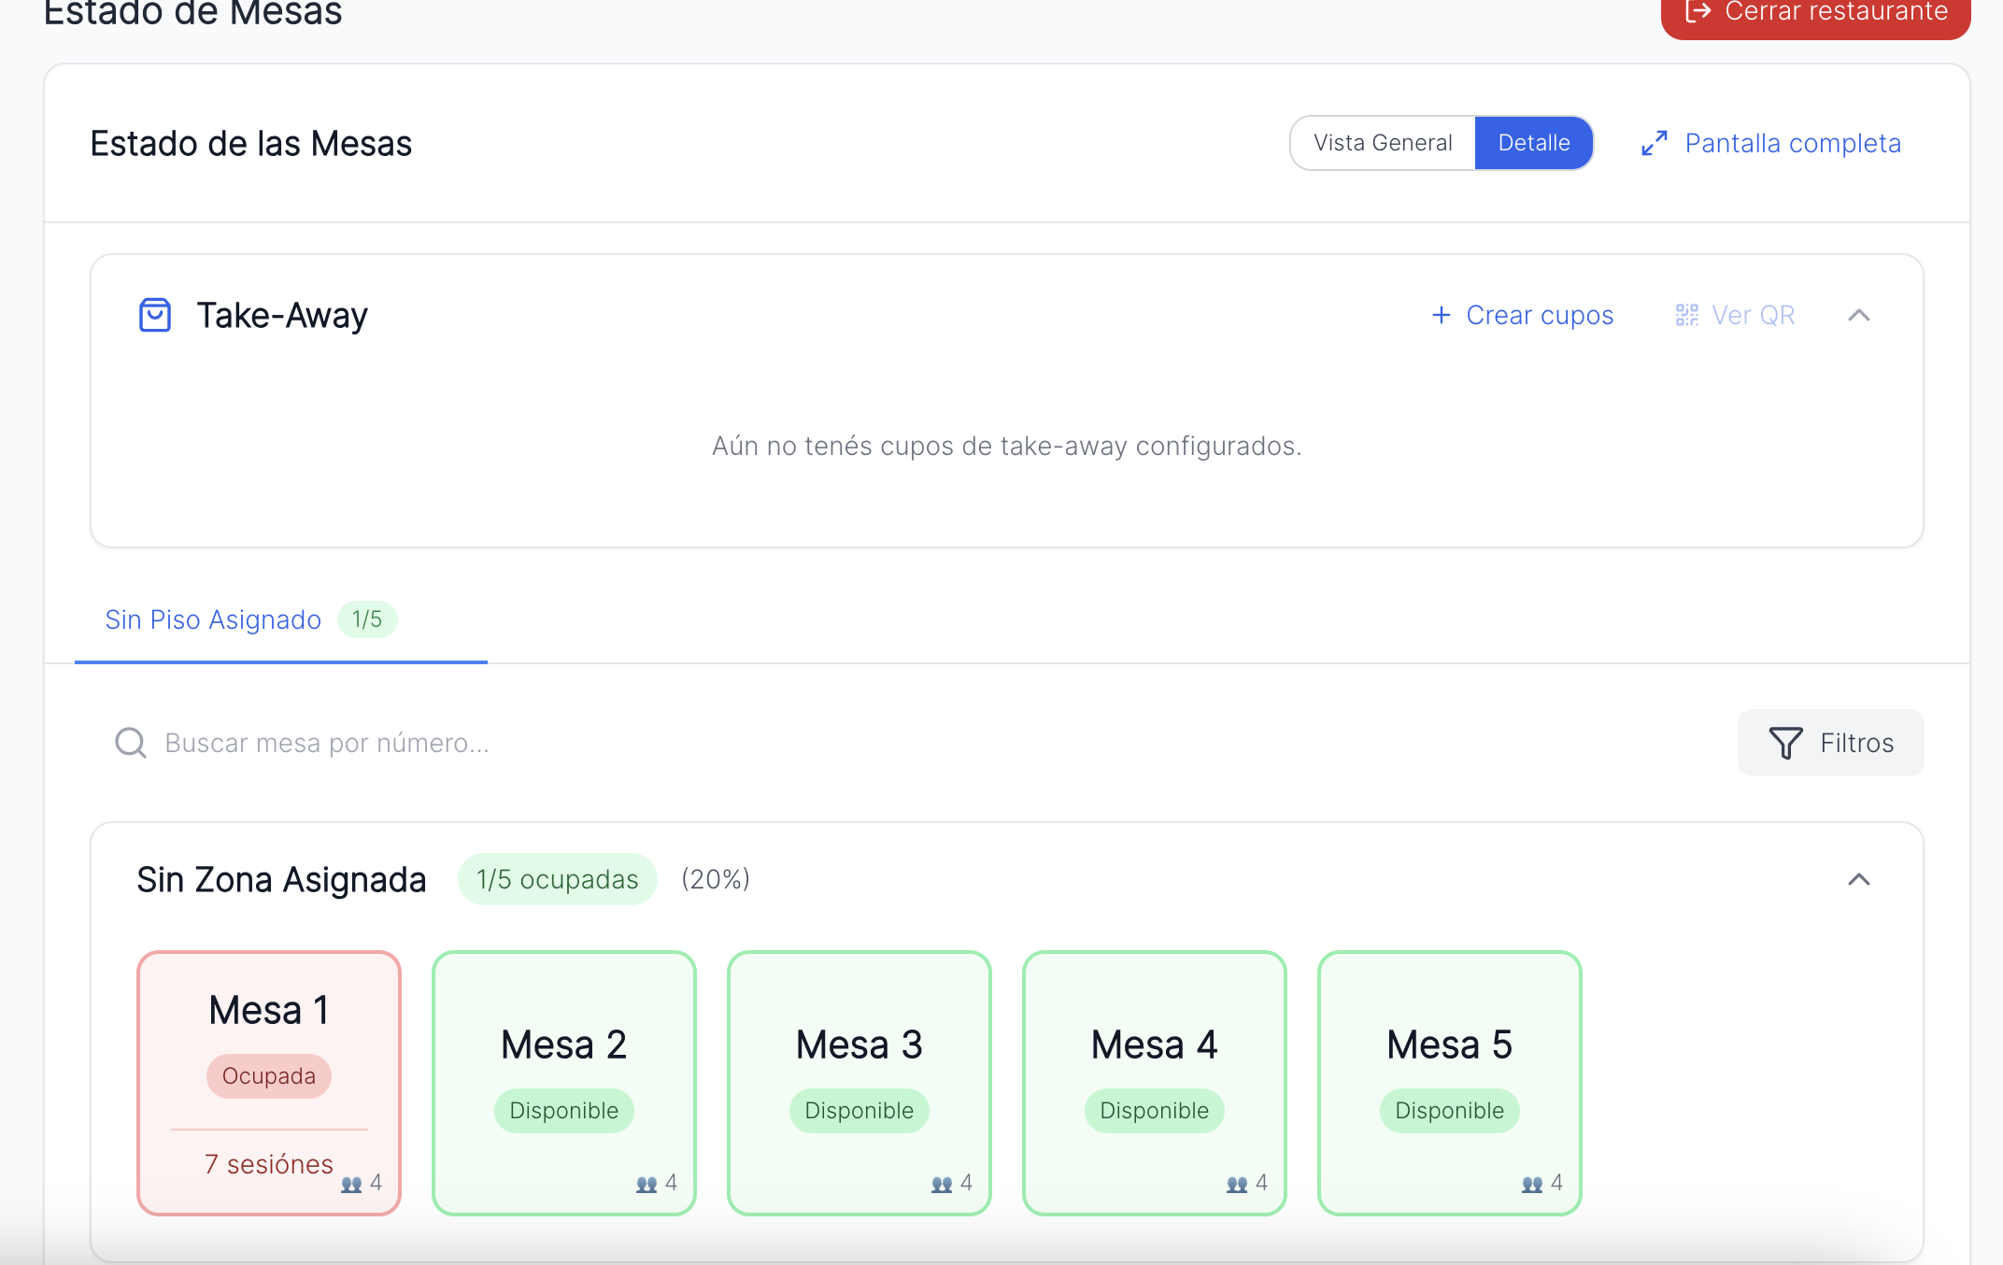This screenshot has height=1265, width=2003.
Task: Select the Mesa 5 card
Action: tap(1450, 1083)
